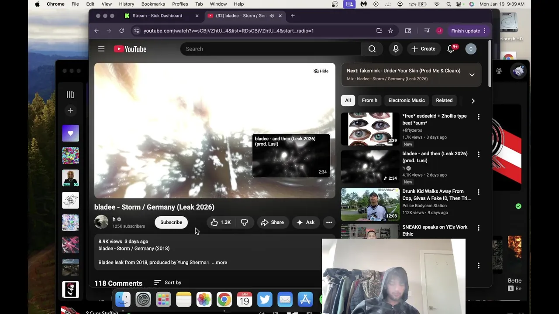
Task: Open 'SNEAKO speaks on YE's Work Ethic' title
Action: 435,231
